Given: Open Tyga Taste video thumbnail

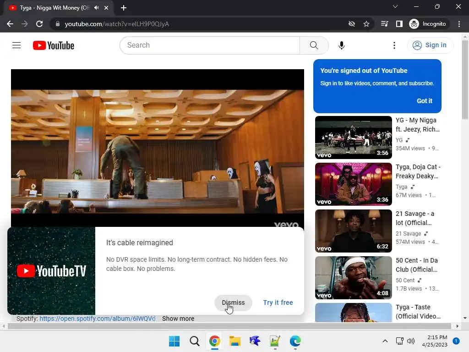Looking at the screenshot, I should 353,313.
